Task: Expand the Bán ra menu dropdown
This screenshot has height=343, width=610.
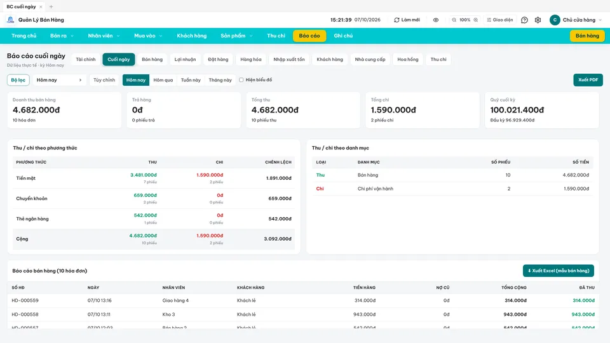Action: (62, 36)
